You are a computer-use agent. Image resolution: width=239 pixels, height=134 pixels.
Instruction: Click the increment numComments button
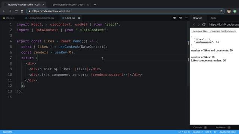[223, 31]
